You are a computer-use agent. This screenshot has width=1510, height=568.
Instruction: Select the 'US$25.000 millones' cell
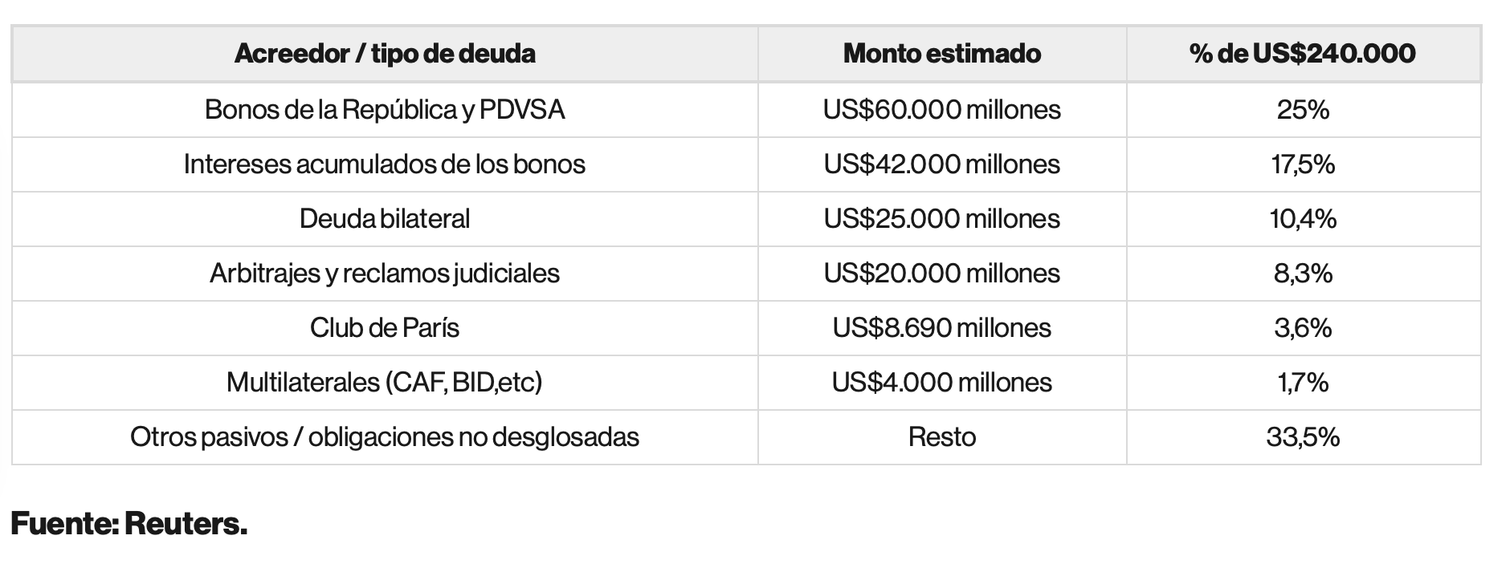942,218
